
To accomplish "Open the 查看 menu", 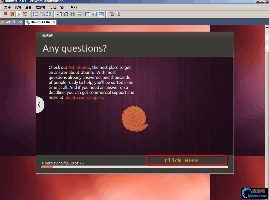I will [28, 7].
